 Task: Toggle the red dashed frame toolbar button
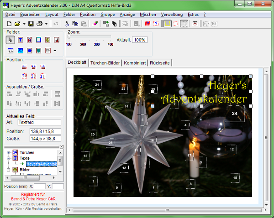coord(176,23)
